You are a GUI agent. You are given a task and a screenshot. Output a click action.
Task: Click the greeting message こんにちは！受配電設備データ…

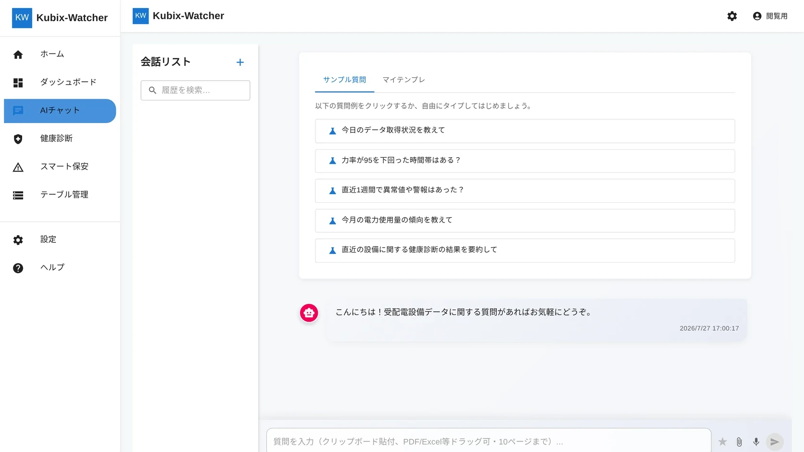coord(464,312)
